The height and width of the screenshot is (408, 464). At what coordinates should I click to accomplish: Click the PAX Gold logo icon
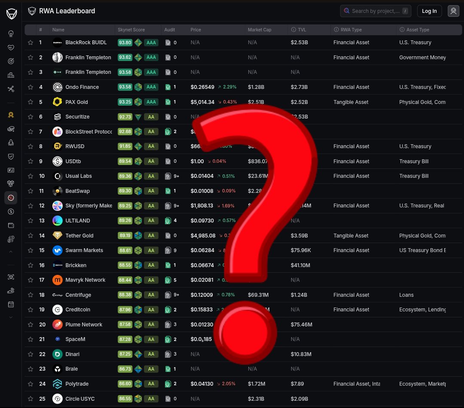pyautogui.click(x=58, y=102)
